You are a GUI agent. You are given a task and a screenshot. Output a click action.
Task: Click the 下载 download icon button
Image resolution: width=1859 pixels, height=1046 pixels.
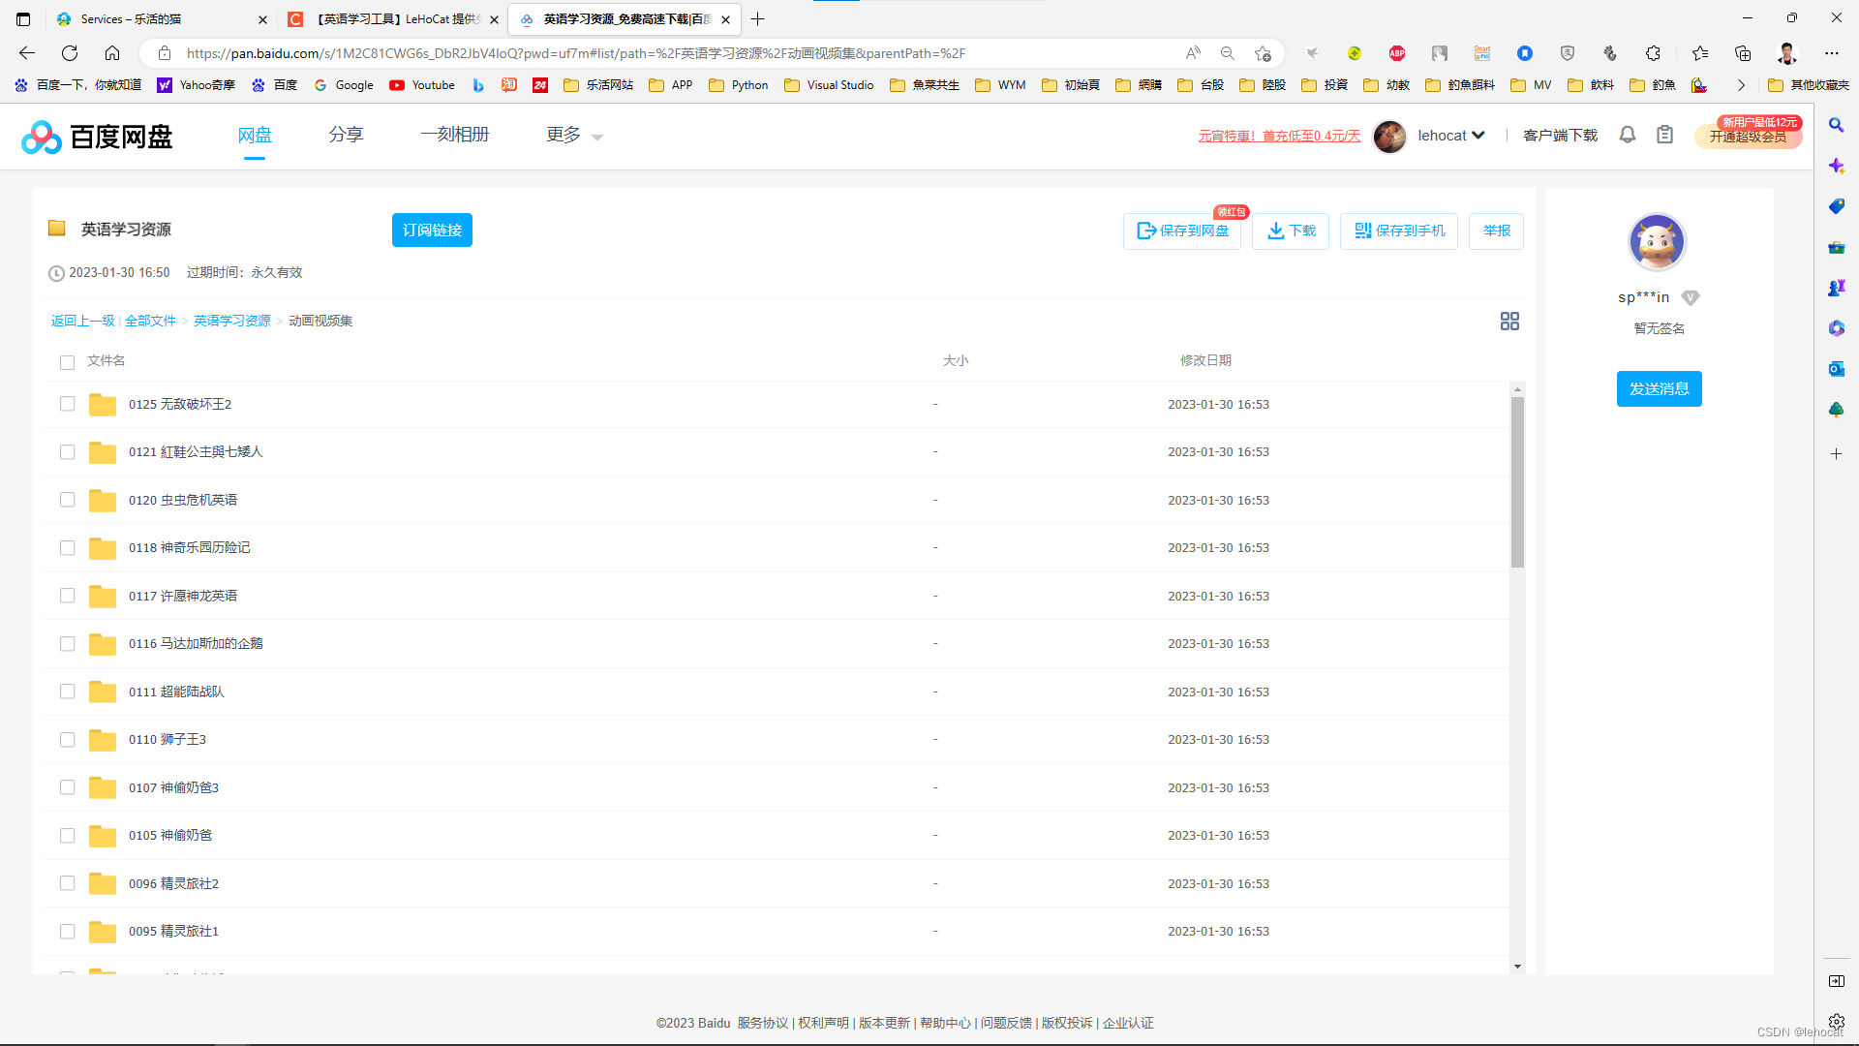point(1291,231)
